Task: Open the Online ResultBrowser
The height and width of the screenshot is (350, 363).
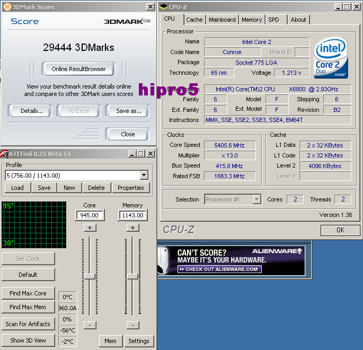Action: [x=78, y=69]
